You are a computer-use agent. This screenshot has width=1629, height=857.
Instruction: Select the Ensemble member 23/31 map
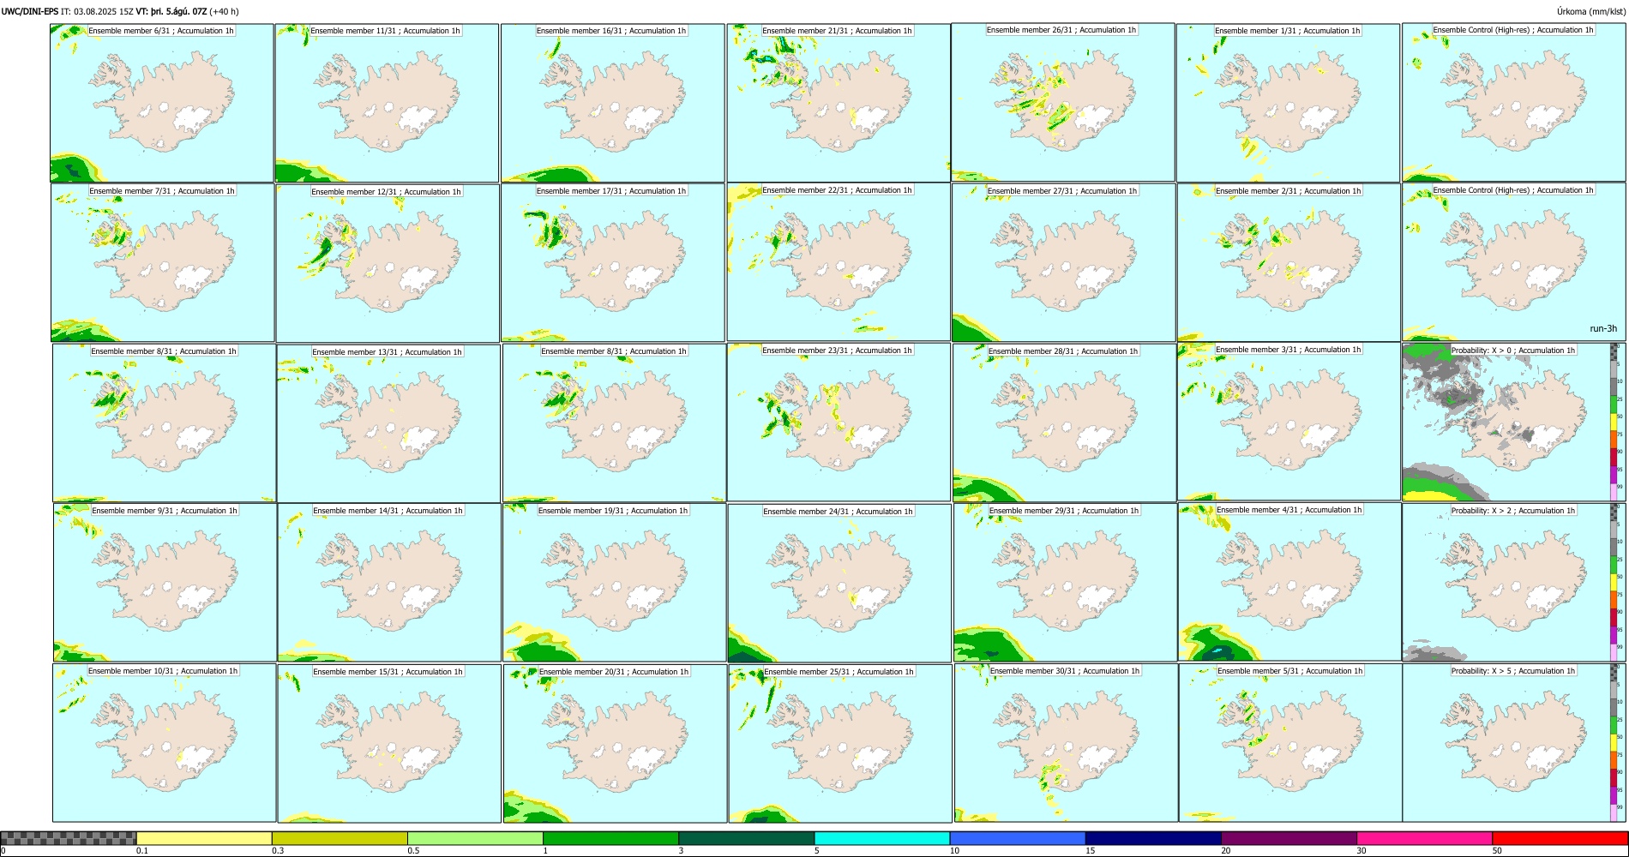point(839,423)
